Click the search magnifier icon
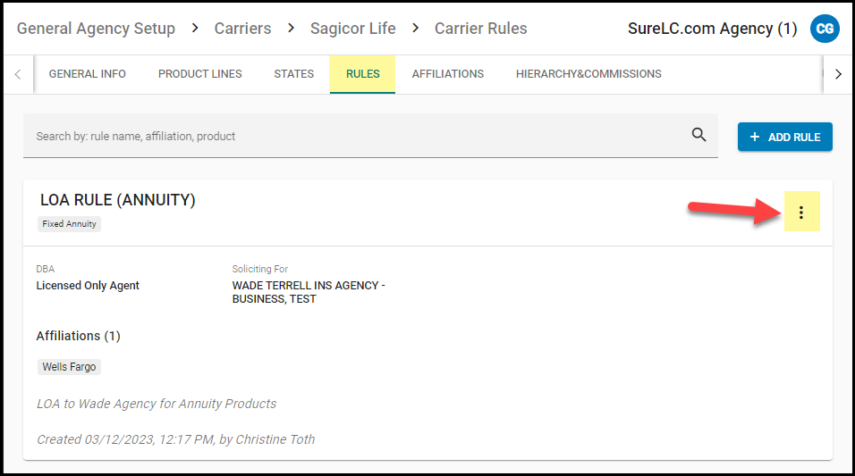The width and height of the screenshot is (855, 476). tap(698, 135)
